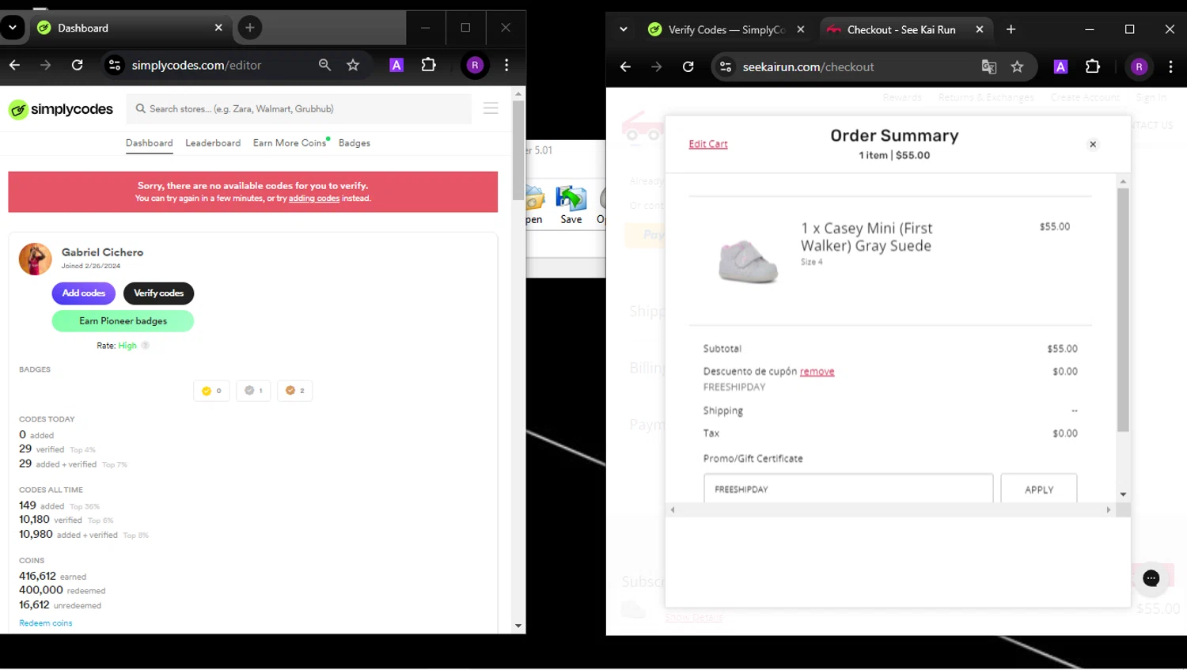This screenshot has width=1187, height=670.
Task: Click Order Summary horizontal scroll right arrow
Action: click(x=1109, y=510)
